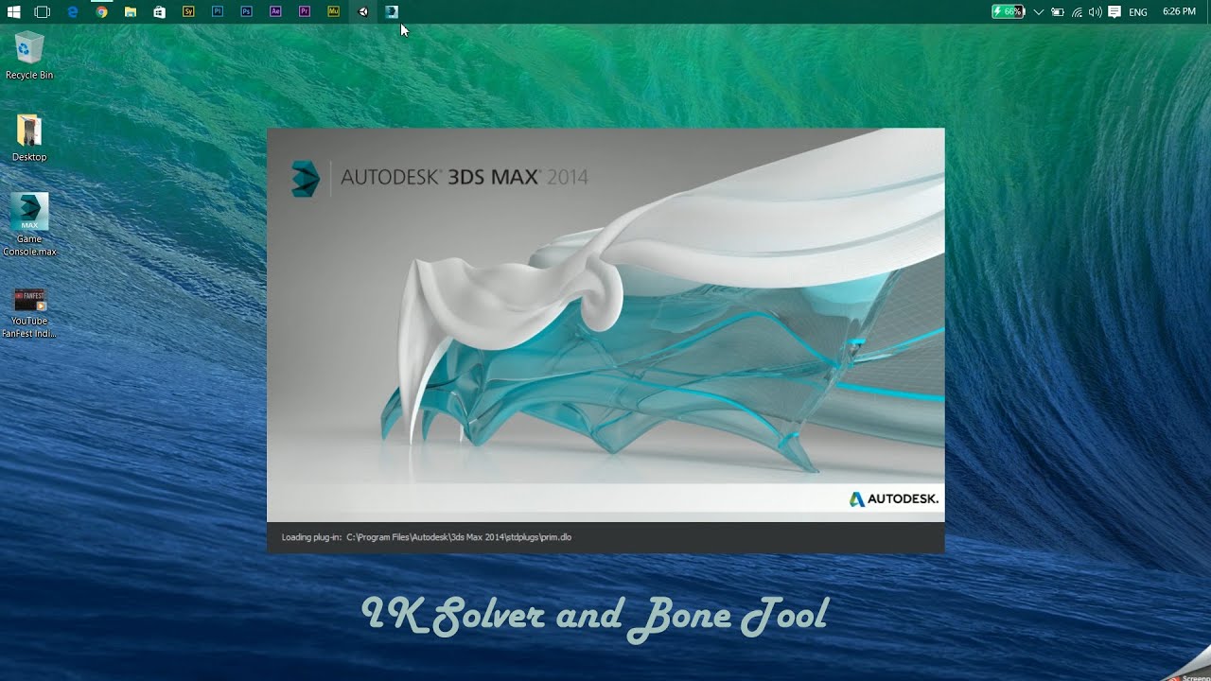Open the Action Center notifications icon
The height and width of the screenshot is (681, 1211).
[1114, 12]
